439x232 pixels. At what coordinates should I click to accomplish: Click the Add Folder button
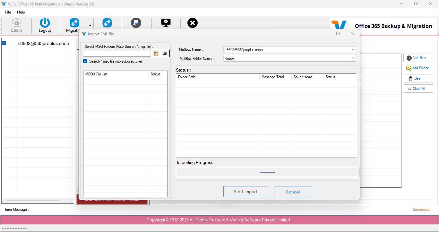tap(418, 68)
